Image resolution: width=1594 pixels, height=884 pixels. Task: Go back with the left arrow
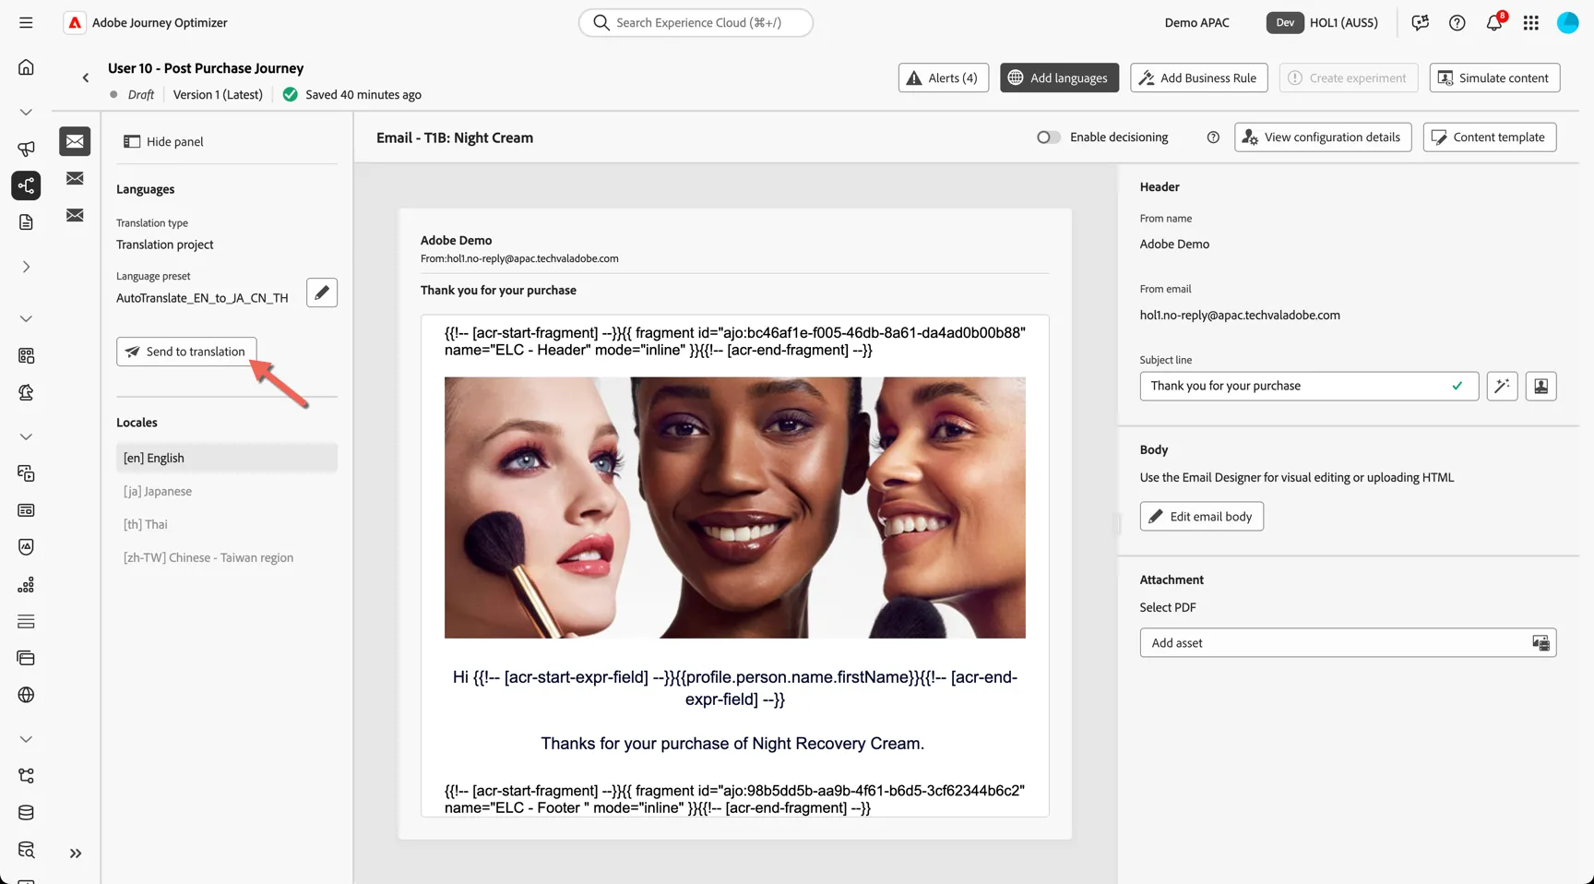coord(86,78)
